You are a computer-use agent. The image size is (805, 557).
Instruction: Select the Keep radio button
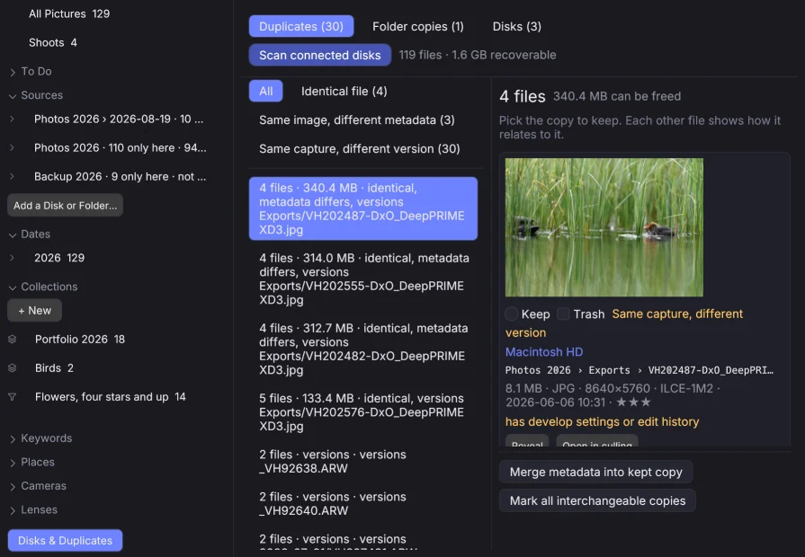tap(512, 314)
